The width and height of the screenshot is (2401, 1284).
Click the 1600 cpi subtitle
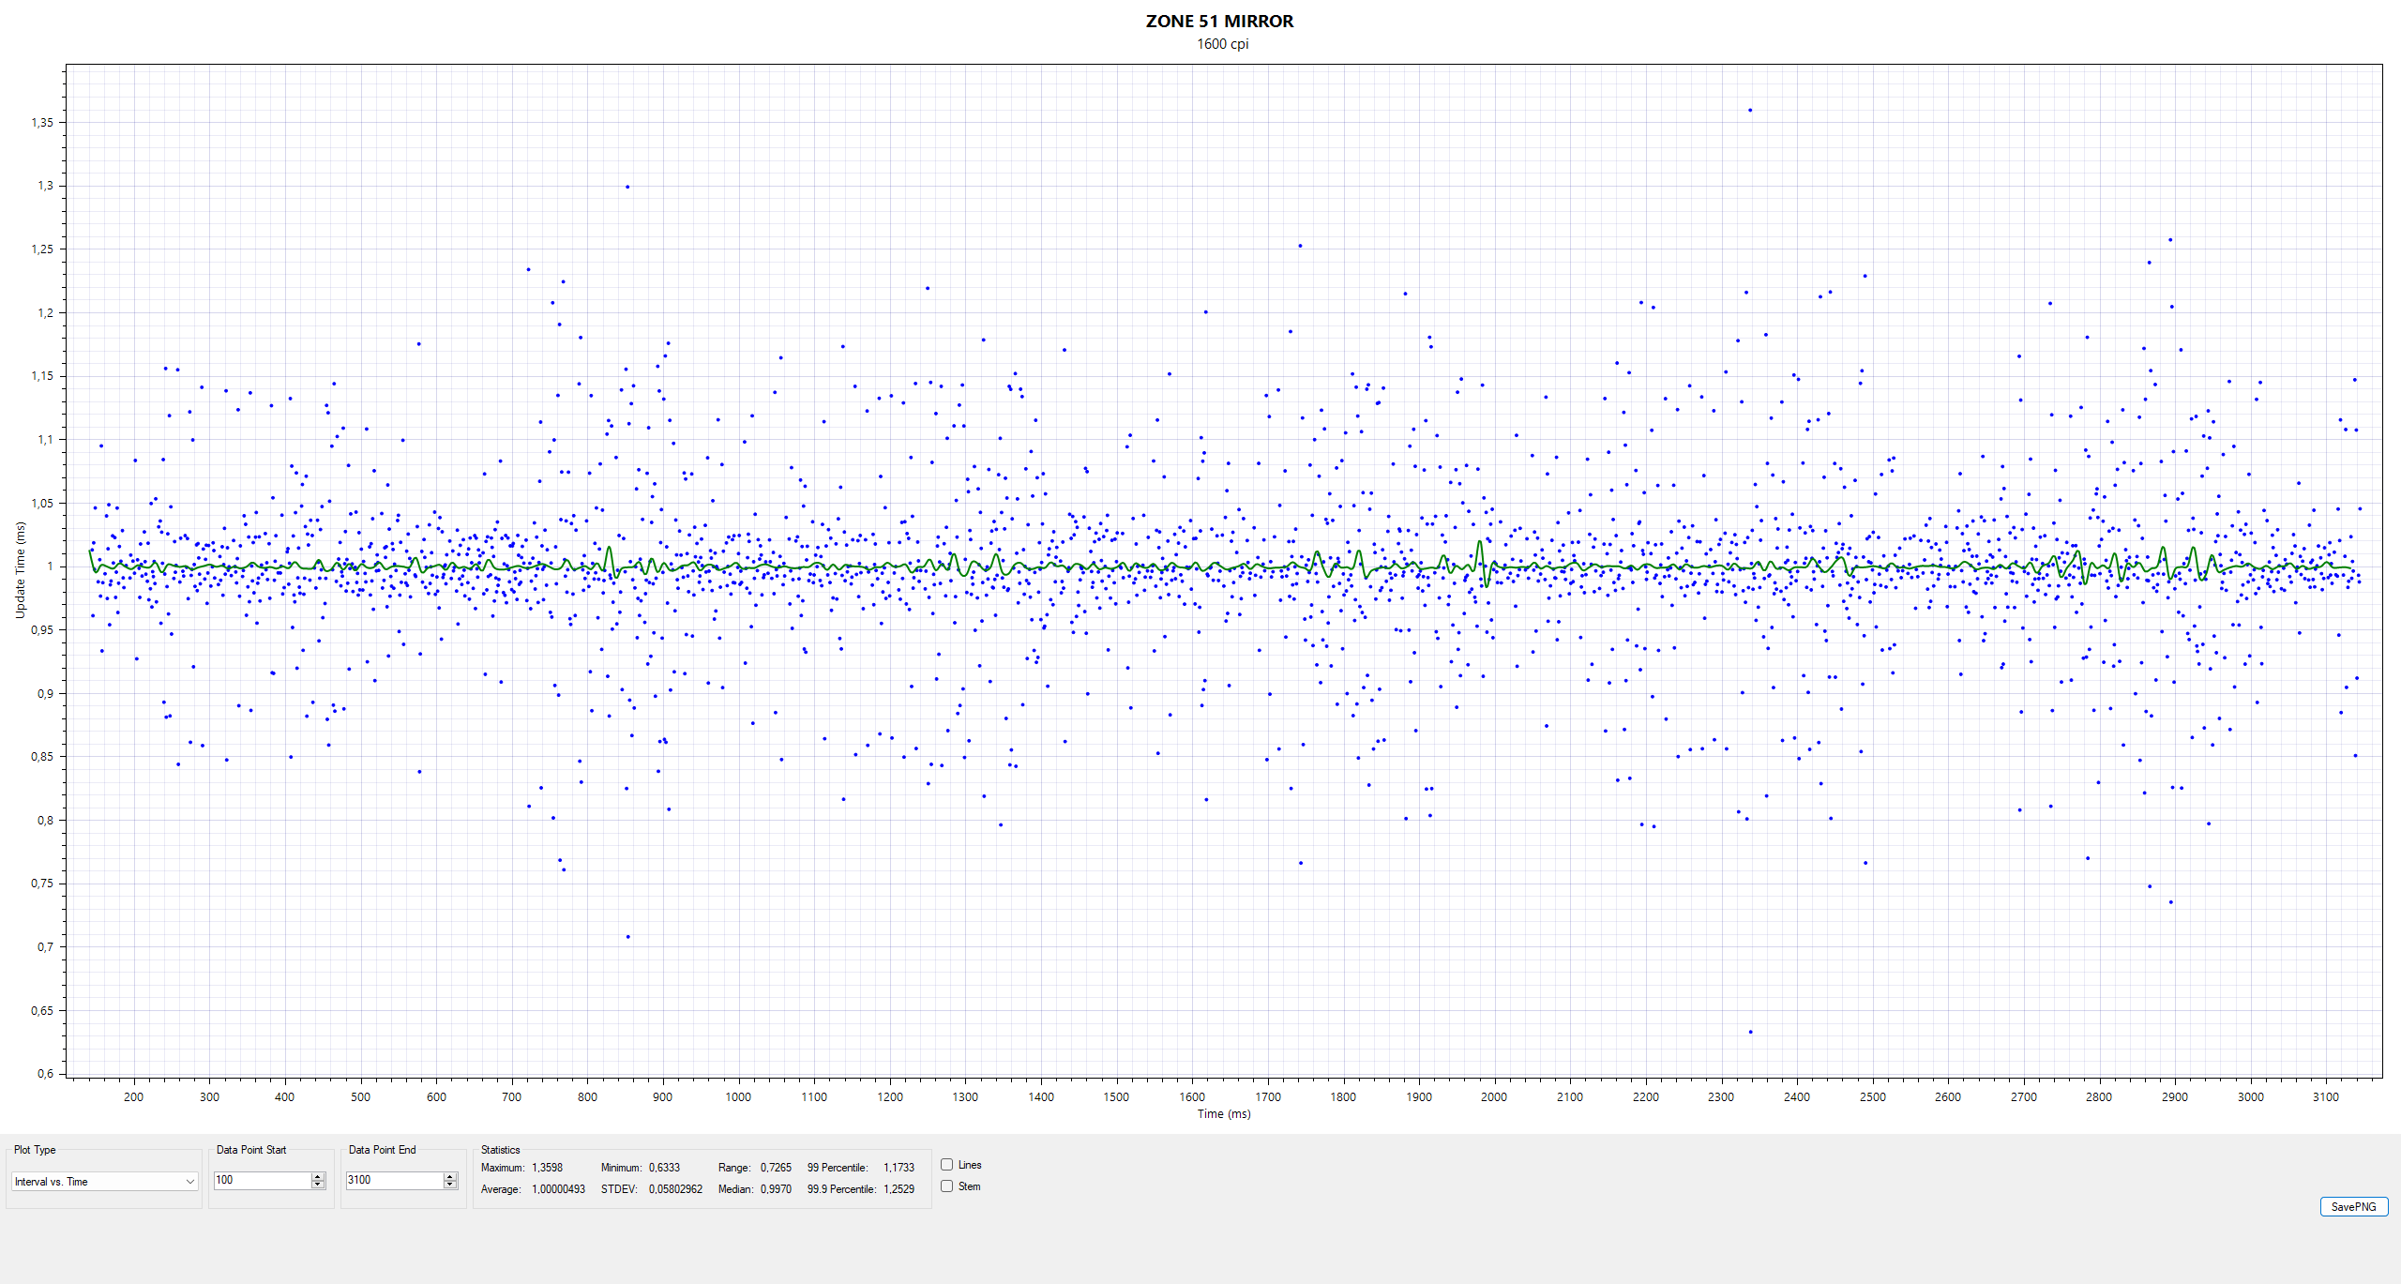pyautogui.click(x=1222, y=44)
